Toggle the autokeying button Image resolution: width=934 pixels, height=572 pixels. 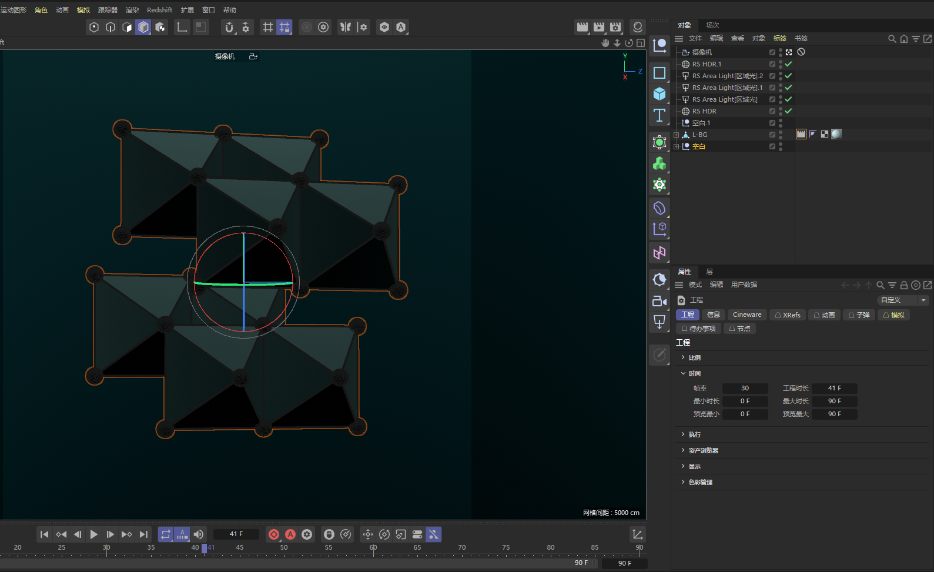click(x=290, y=534)
